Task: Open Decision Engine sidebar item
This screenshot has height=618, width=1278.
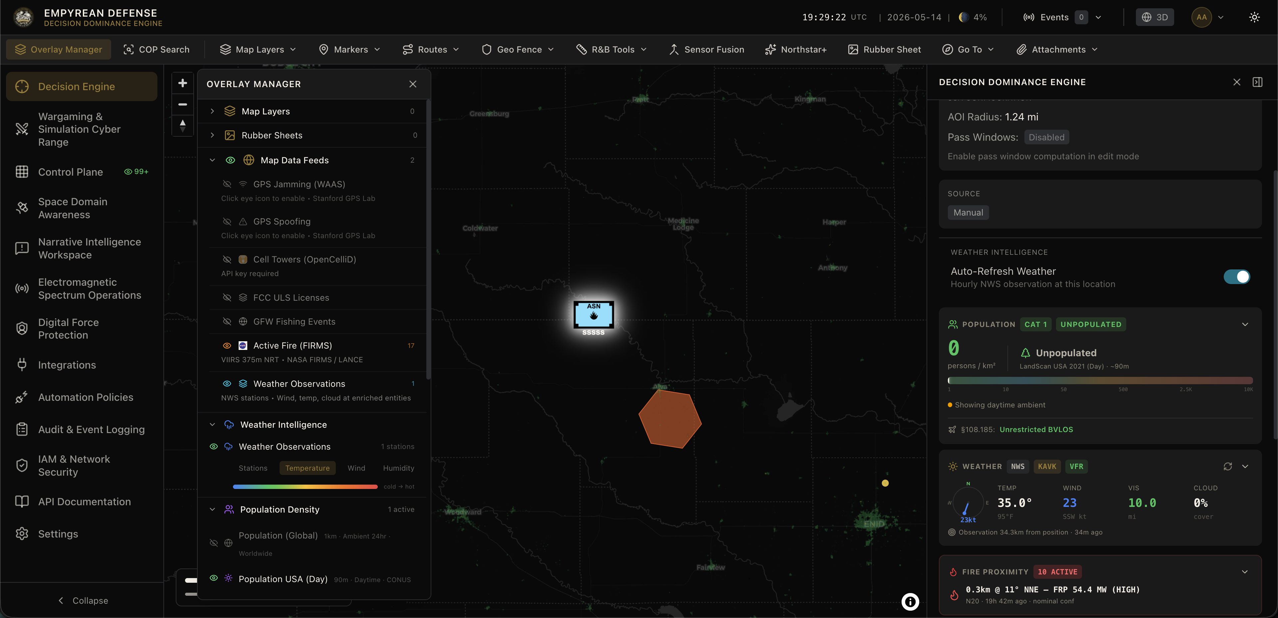Action: (x=82, y=86)
